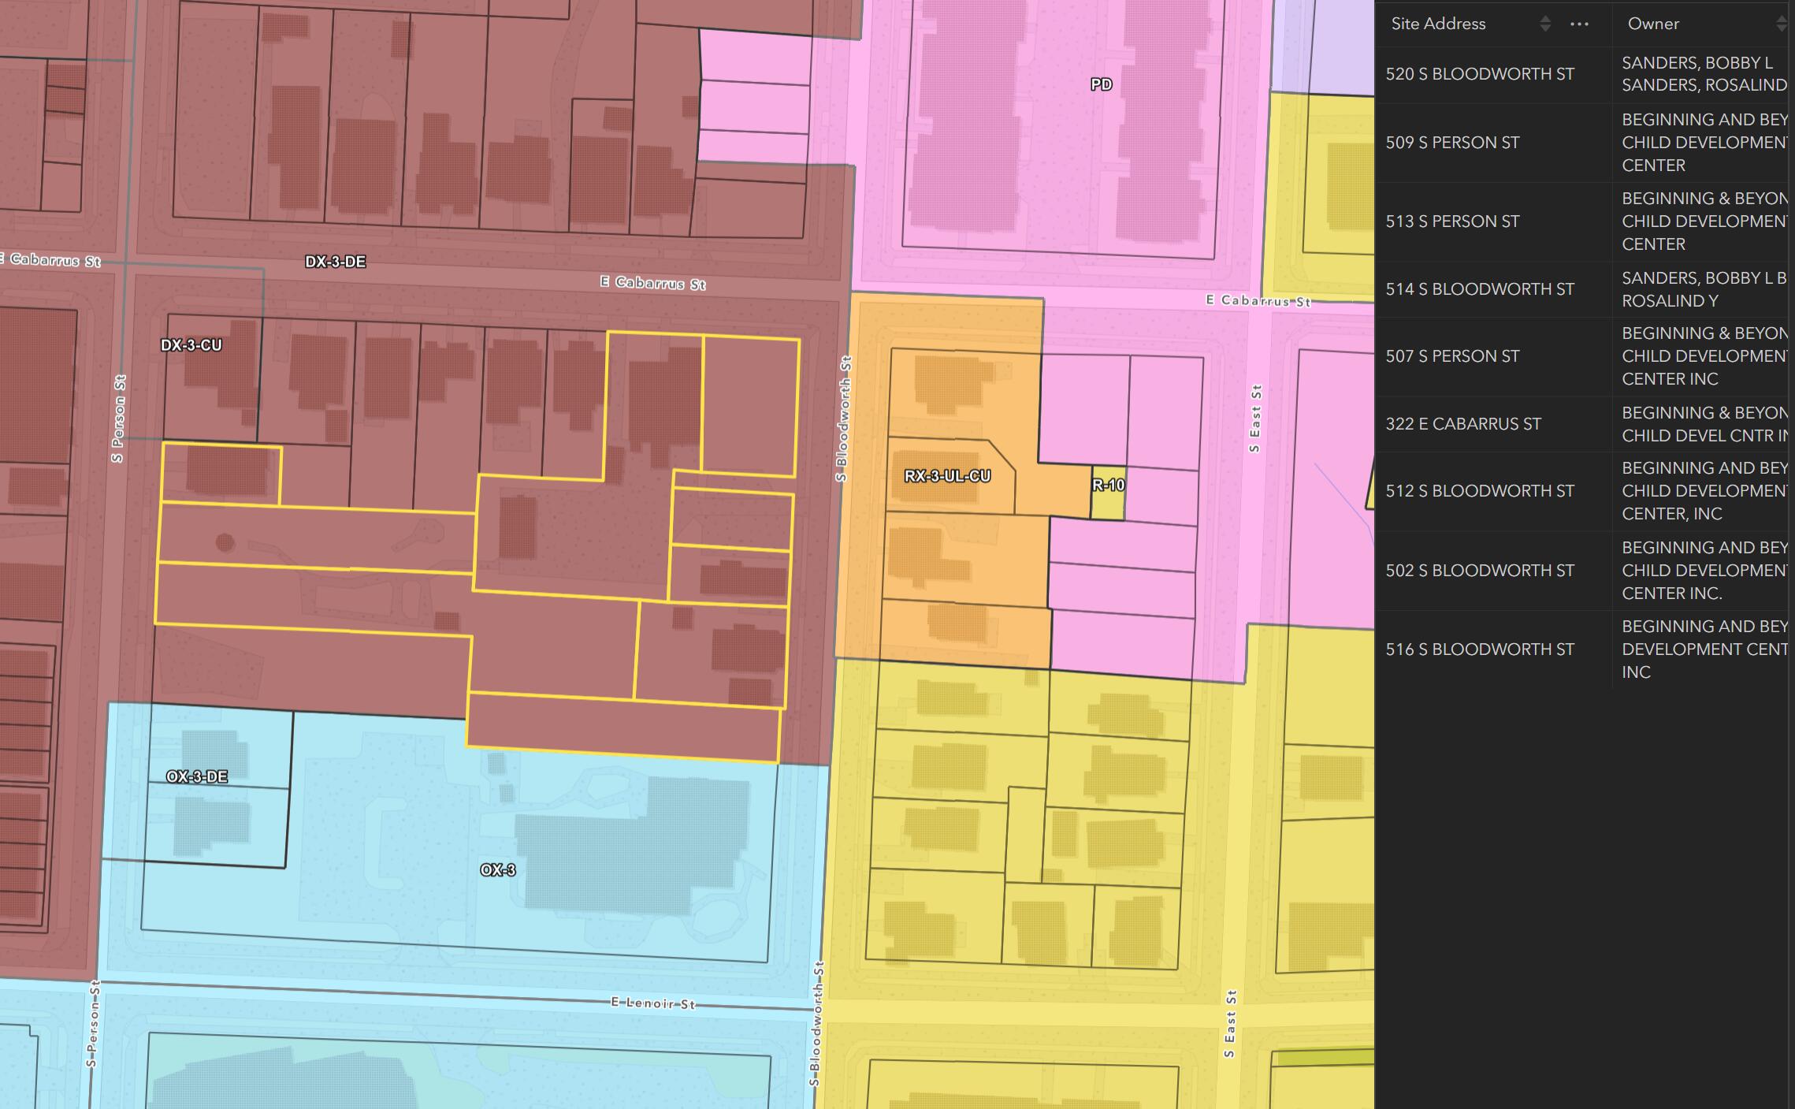The height and width of the screenshot is (1109, 1795).
Task: Click the Site Address column header
Action: point(1438,24)
